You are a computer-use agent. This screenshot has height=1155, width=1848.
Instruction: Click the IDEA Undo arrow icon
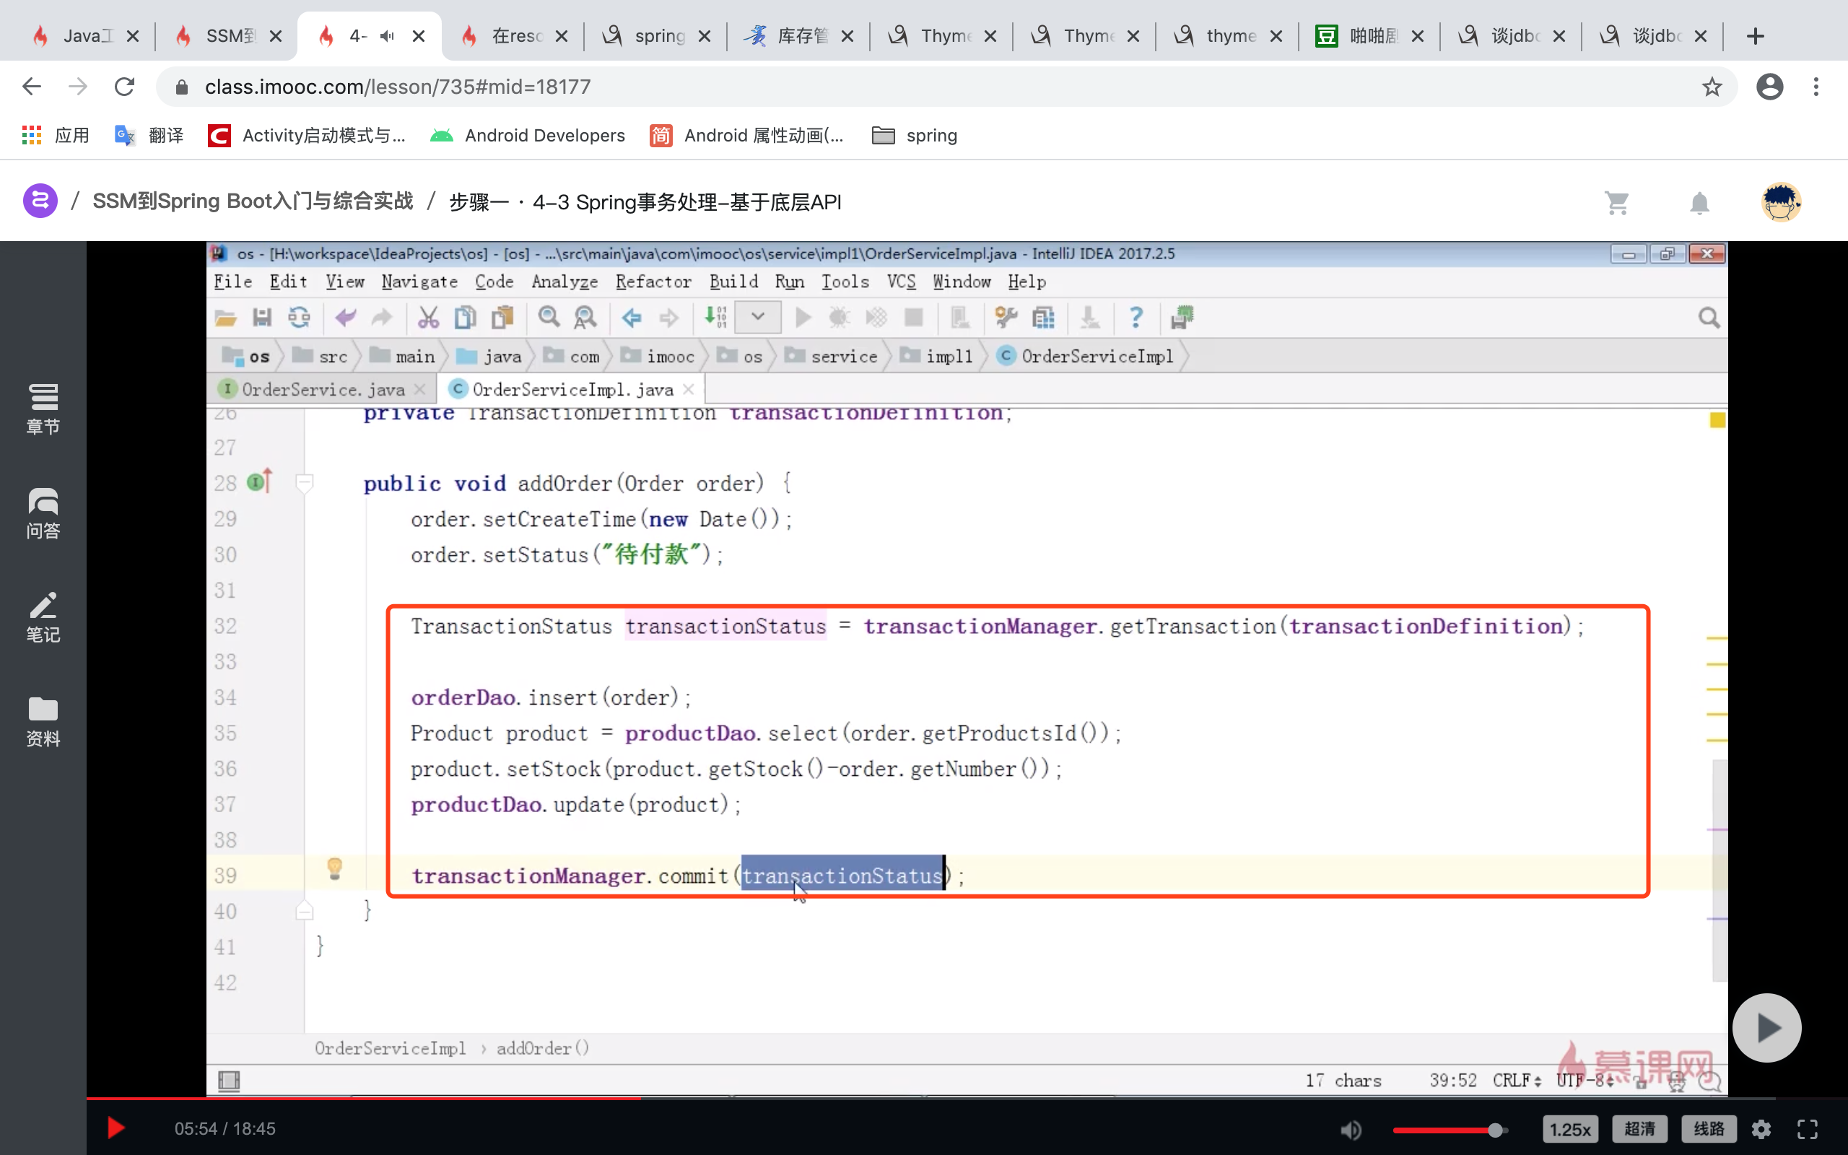click(345, 317)
